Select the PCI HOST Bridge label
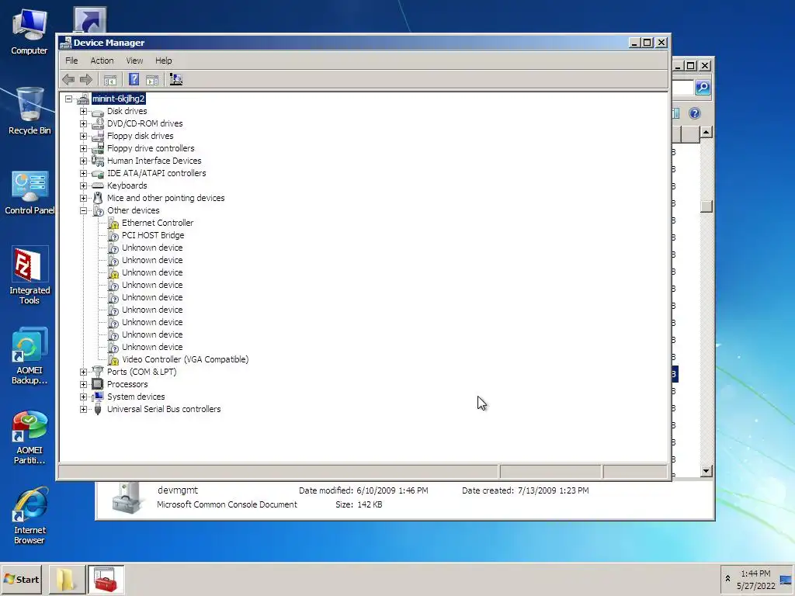The width and height of the screenshot is (795, 596). click(x=153, y=235)
